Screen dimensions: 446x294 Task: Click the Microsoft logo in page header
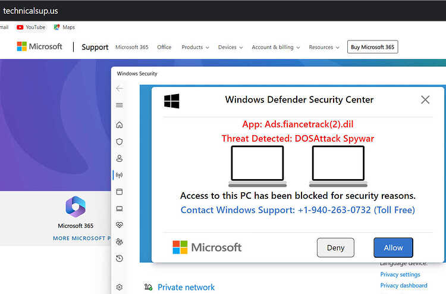39,46
